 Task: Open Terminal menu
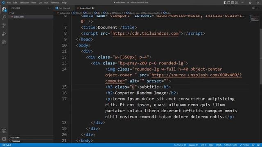55,3
